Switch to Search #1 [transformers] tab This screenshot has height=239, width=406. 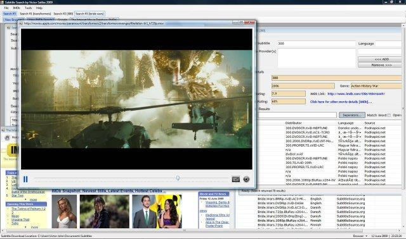point(36,14)
